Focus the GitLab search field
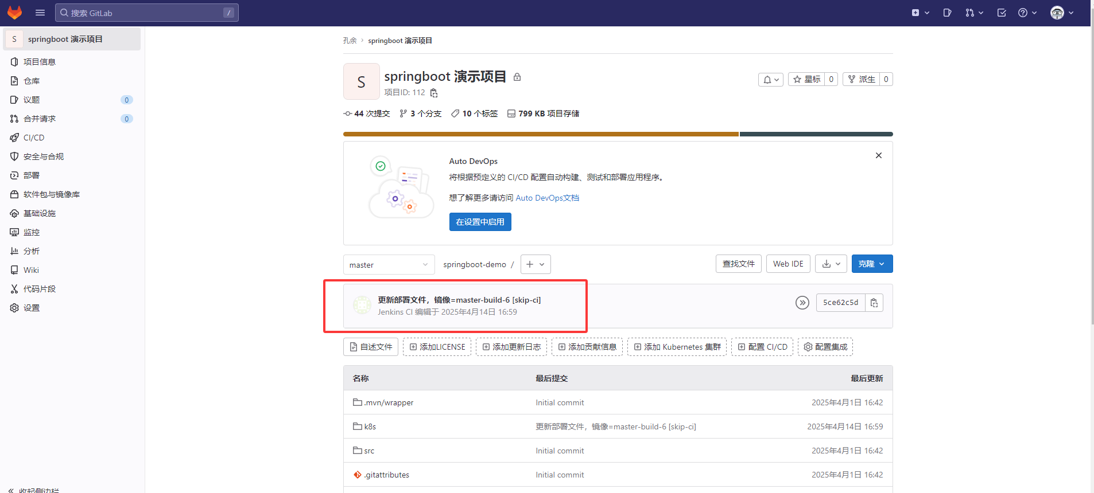Viewport: 1094px width, 493px height. (x=146, y=13)
